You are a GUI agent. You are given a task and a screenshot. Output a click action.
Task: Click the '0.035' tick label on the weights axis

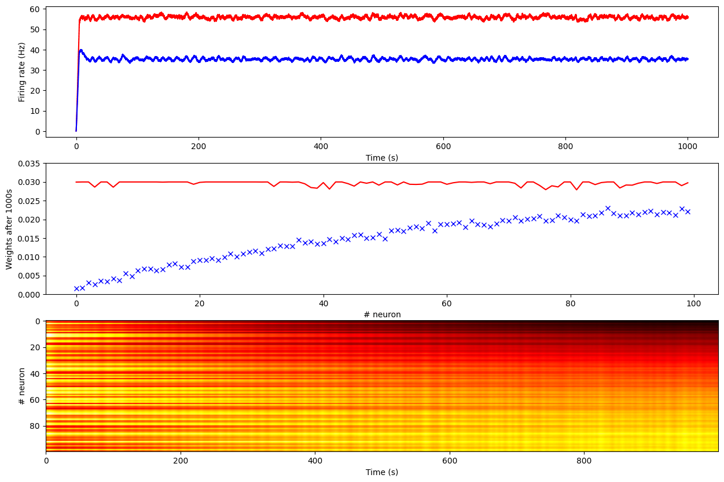(x=28, y=164)
